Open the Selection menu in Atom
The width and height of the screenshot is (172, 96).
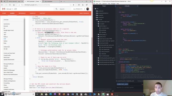(105, 3)
